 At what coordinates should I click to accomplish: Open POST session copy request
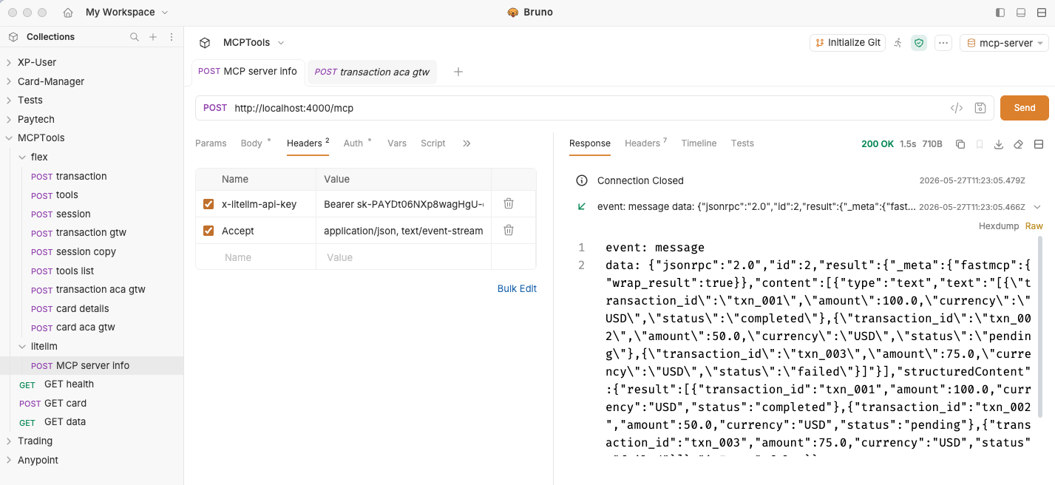(92, 252)
